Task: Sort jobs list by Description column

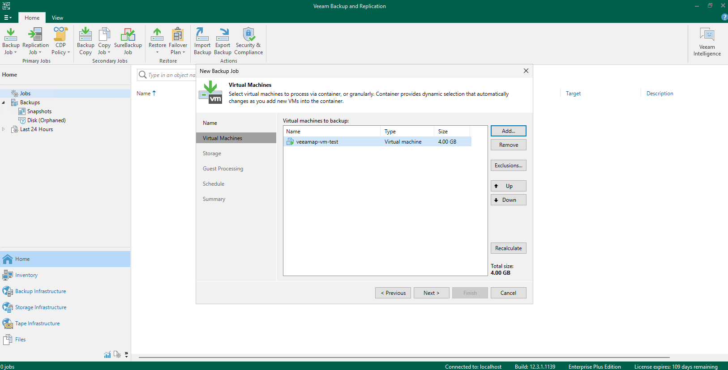Action: [659, 94]
